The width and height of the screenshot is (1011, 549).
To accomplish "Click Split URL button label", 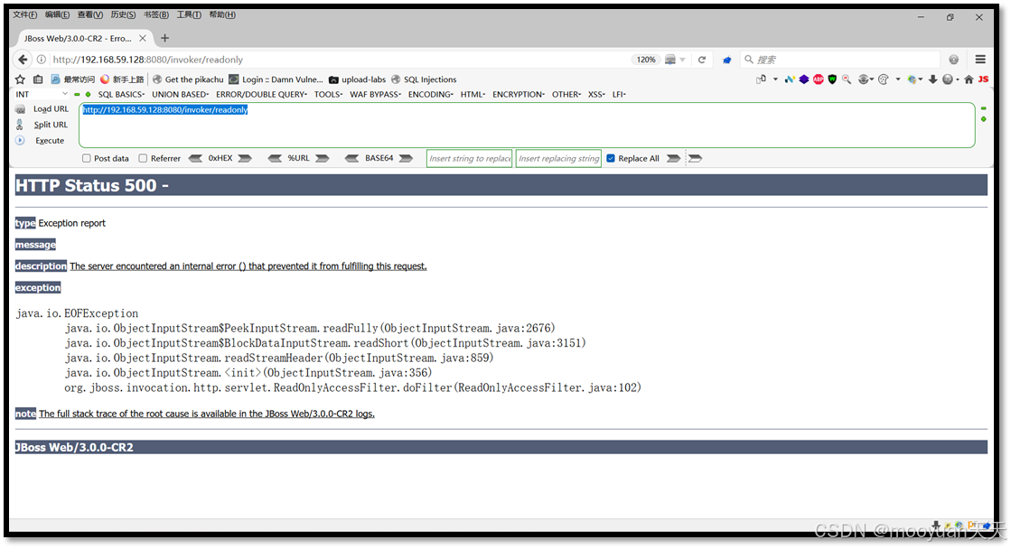I will click(x=51, y=125).
